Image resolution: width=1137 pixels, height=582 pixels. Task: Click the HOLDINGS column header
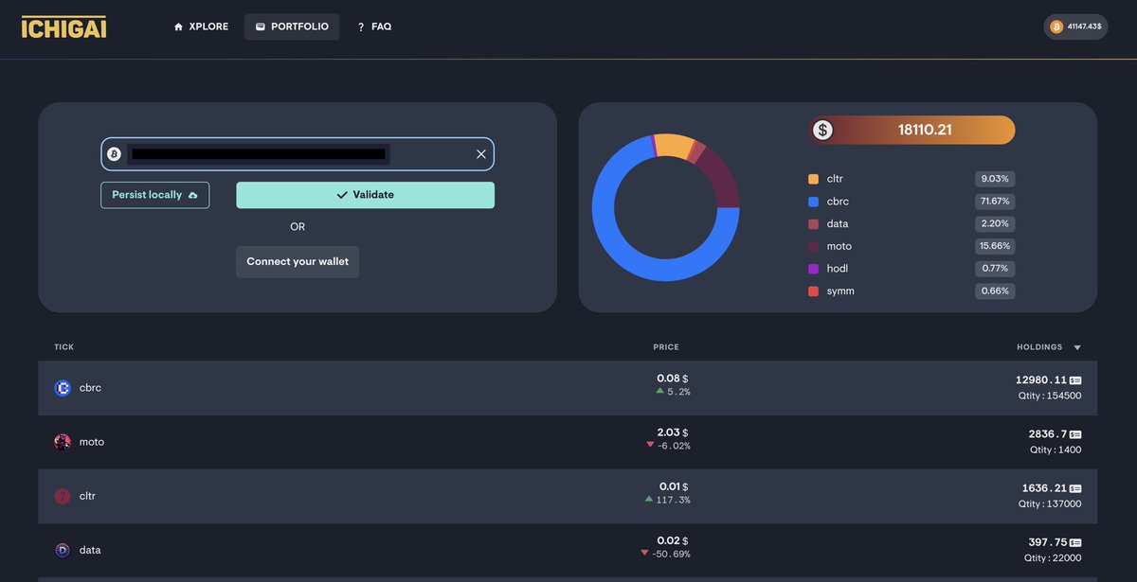[1039, 347]
